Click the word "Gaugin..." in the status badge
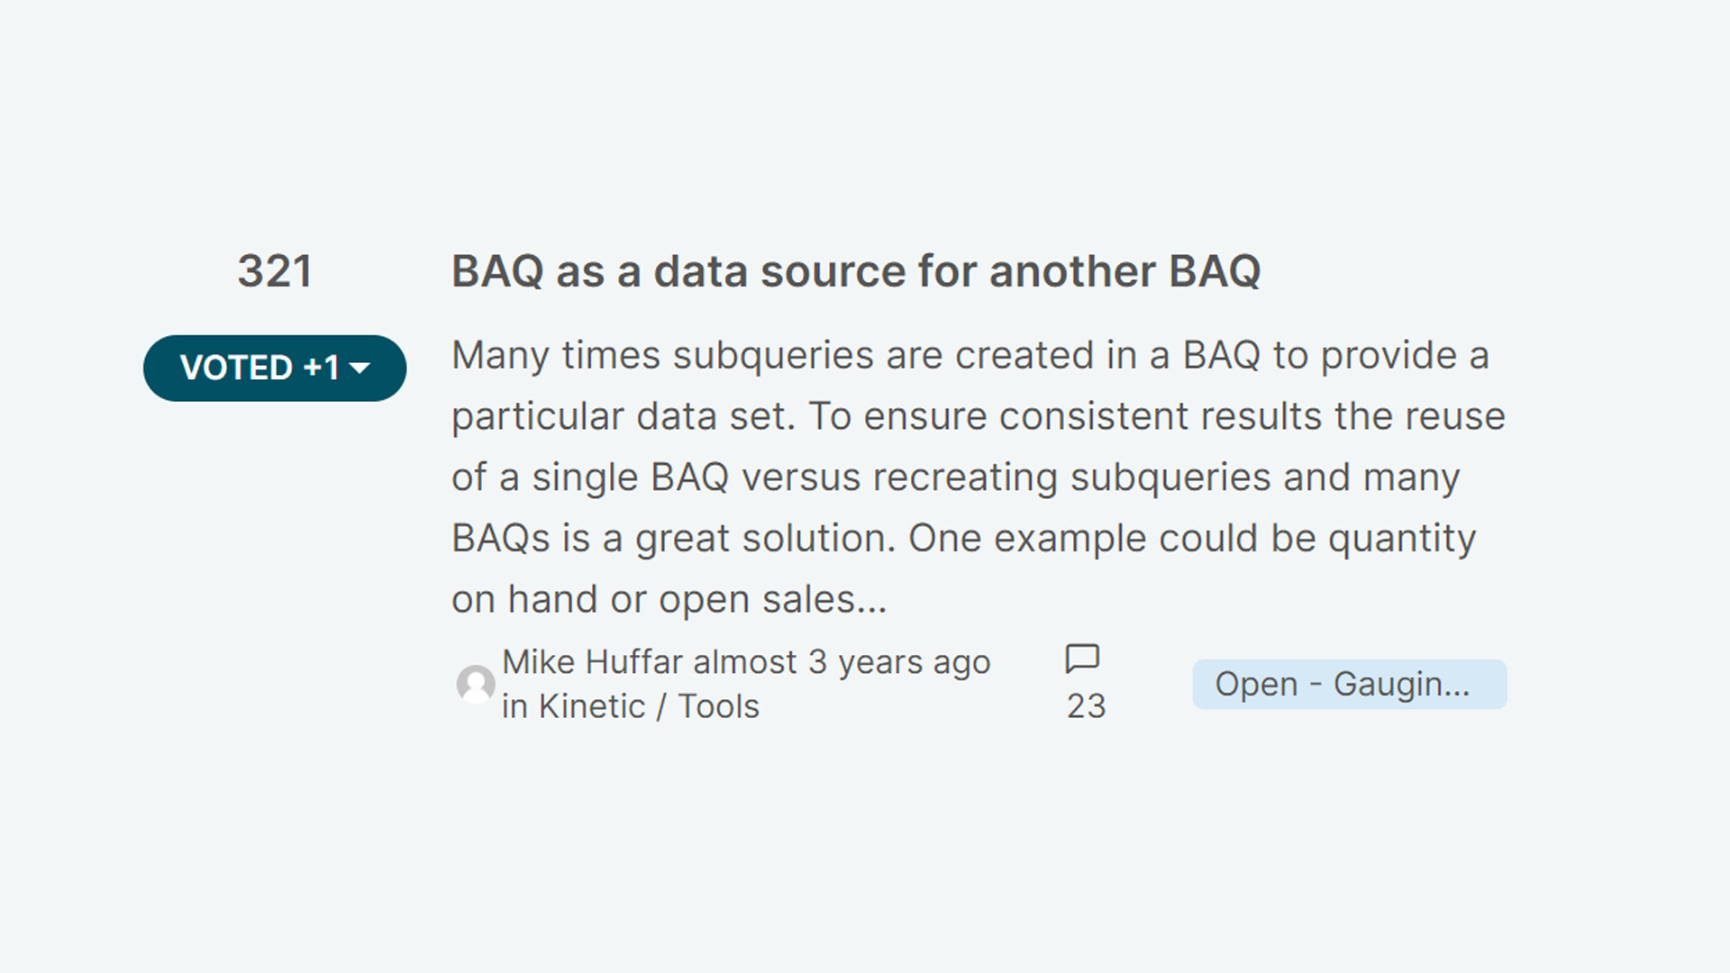This screenshot has width=1730, height=973. tap(1401, 684)
